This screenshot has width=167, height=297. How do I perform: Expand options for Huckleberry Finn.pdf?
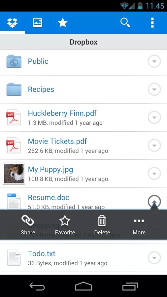tap(154, 117)
